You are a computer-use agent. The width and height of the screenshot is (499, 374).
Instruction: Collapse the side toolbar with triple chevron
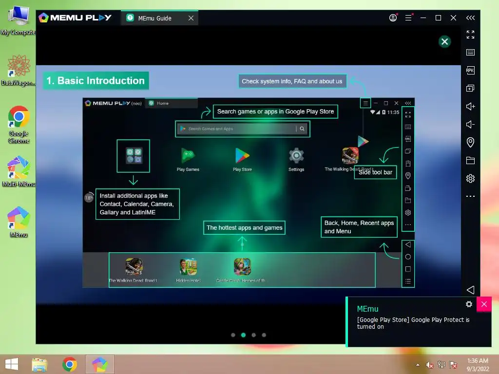click(470, 18)
